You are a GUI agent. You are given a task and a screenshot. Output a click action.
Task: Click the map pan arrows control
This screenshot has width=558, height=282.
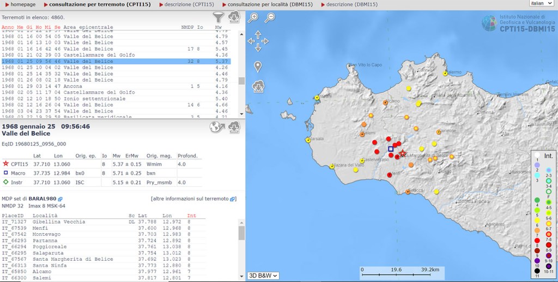coord(258,41)
